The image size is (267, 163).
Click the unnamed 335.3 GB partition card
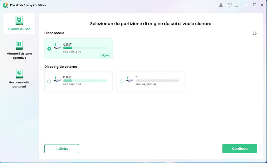tap(151, 81)
